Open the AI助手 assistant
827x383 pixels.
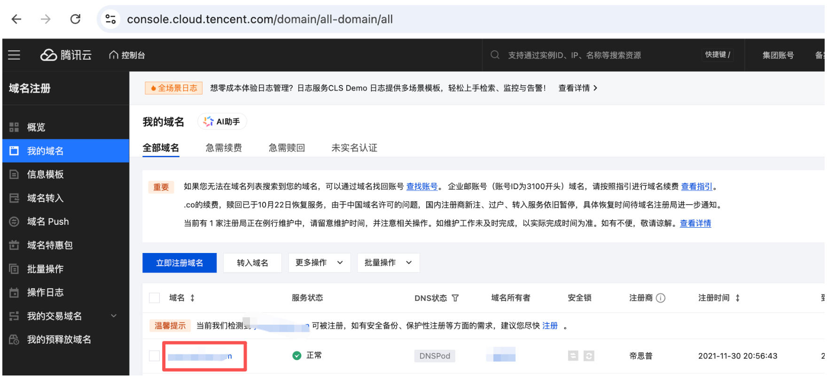point(222,122)
